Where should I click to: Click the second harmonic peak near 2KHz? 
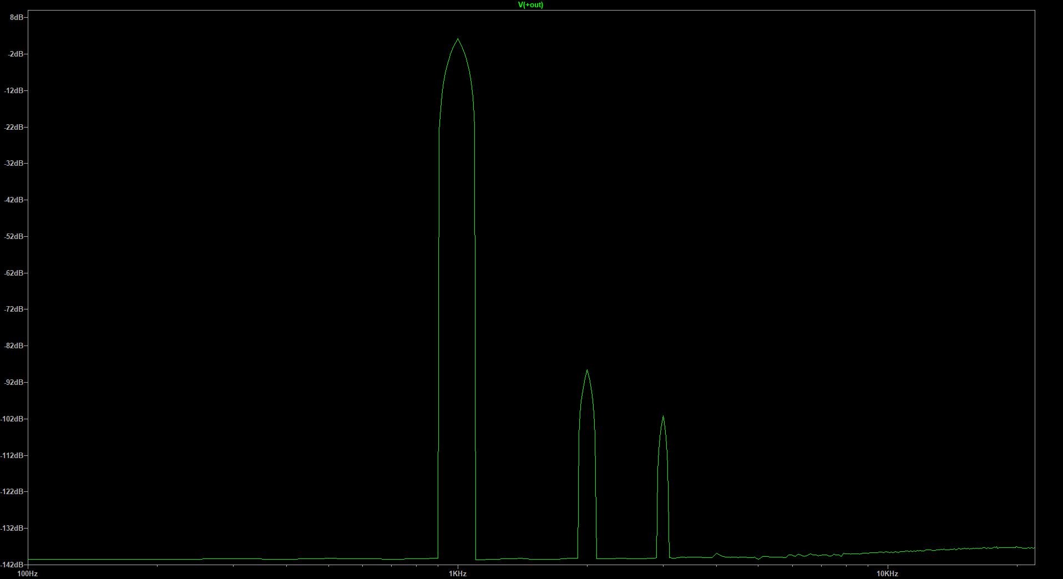[x=587, y=370]
